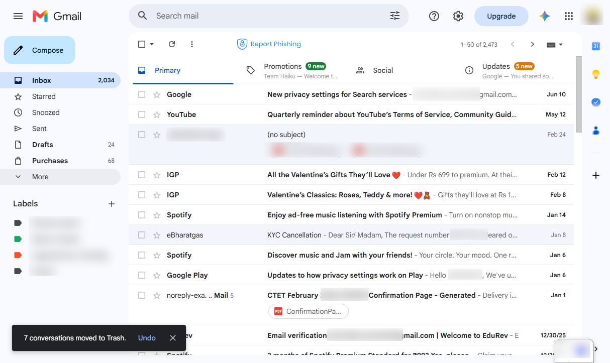
Task: Open the Google apps grid
Action: (x=569, y=16)
